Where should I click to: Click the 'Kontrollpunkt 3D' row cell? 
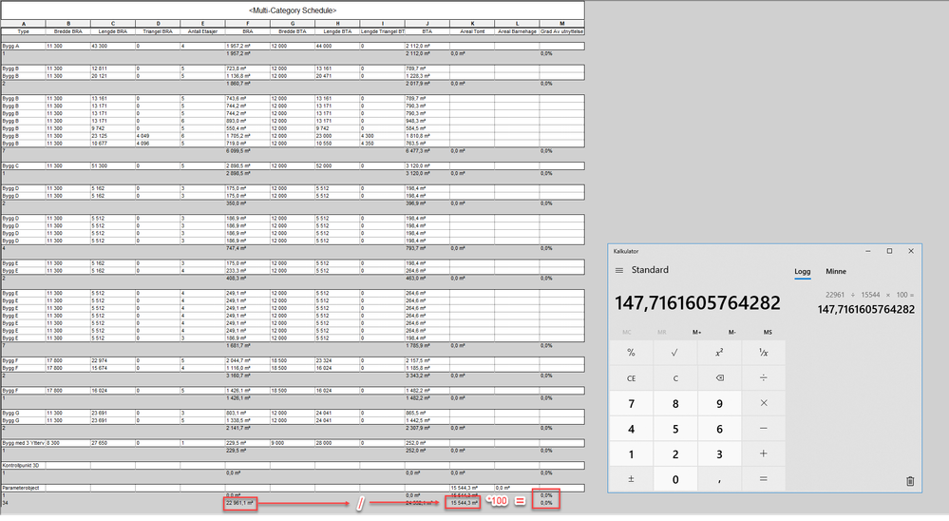point(24,465)
